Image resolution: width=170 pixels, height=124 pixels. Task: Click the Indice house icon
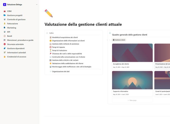coord(47,33)
